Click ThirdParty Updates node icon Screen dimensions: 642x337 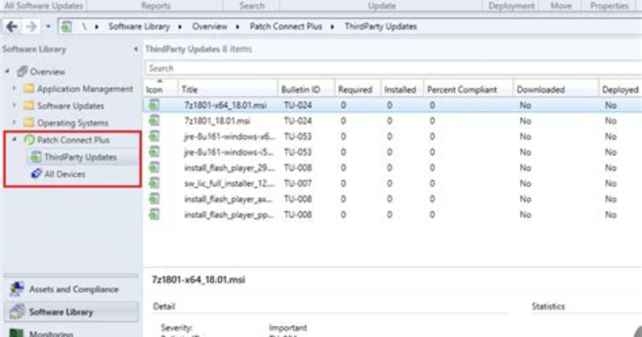tap(35, 157)
